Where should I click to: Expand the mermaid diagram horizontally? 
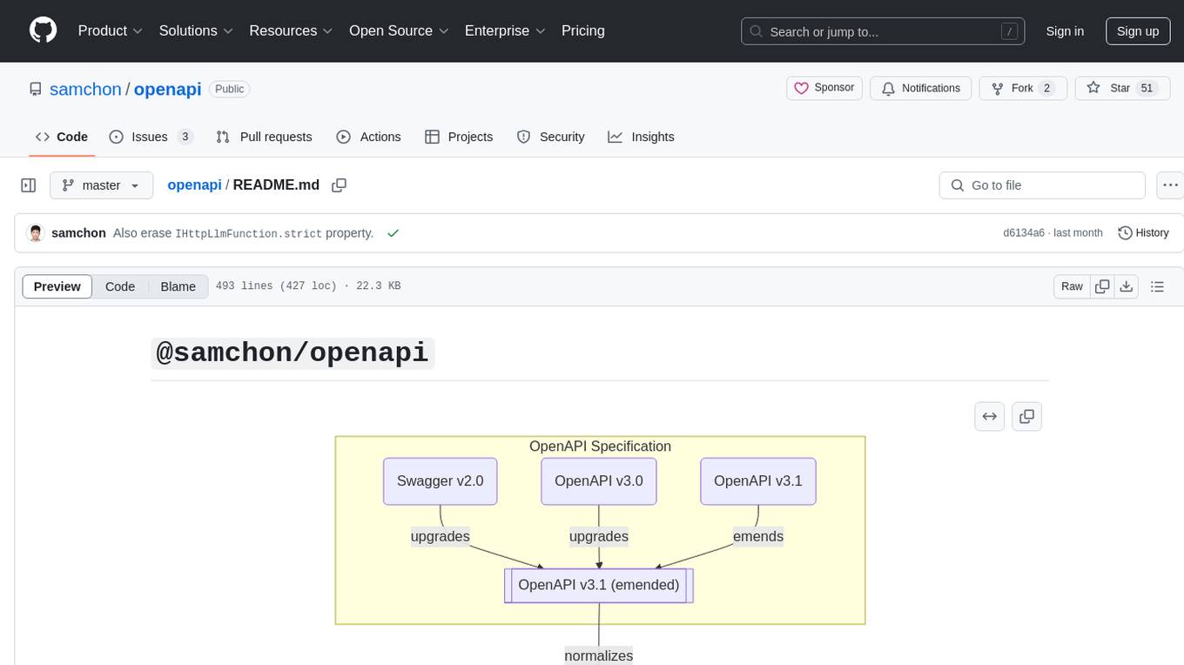point(990,417)
